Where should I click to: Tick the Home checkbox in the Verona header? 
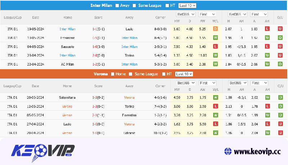(x=113, y=74)
